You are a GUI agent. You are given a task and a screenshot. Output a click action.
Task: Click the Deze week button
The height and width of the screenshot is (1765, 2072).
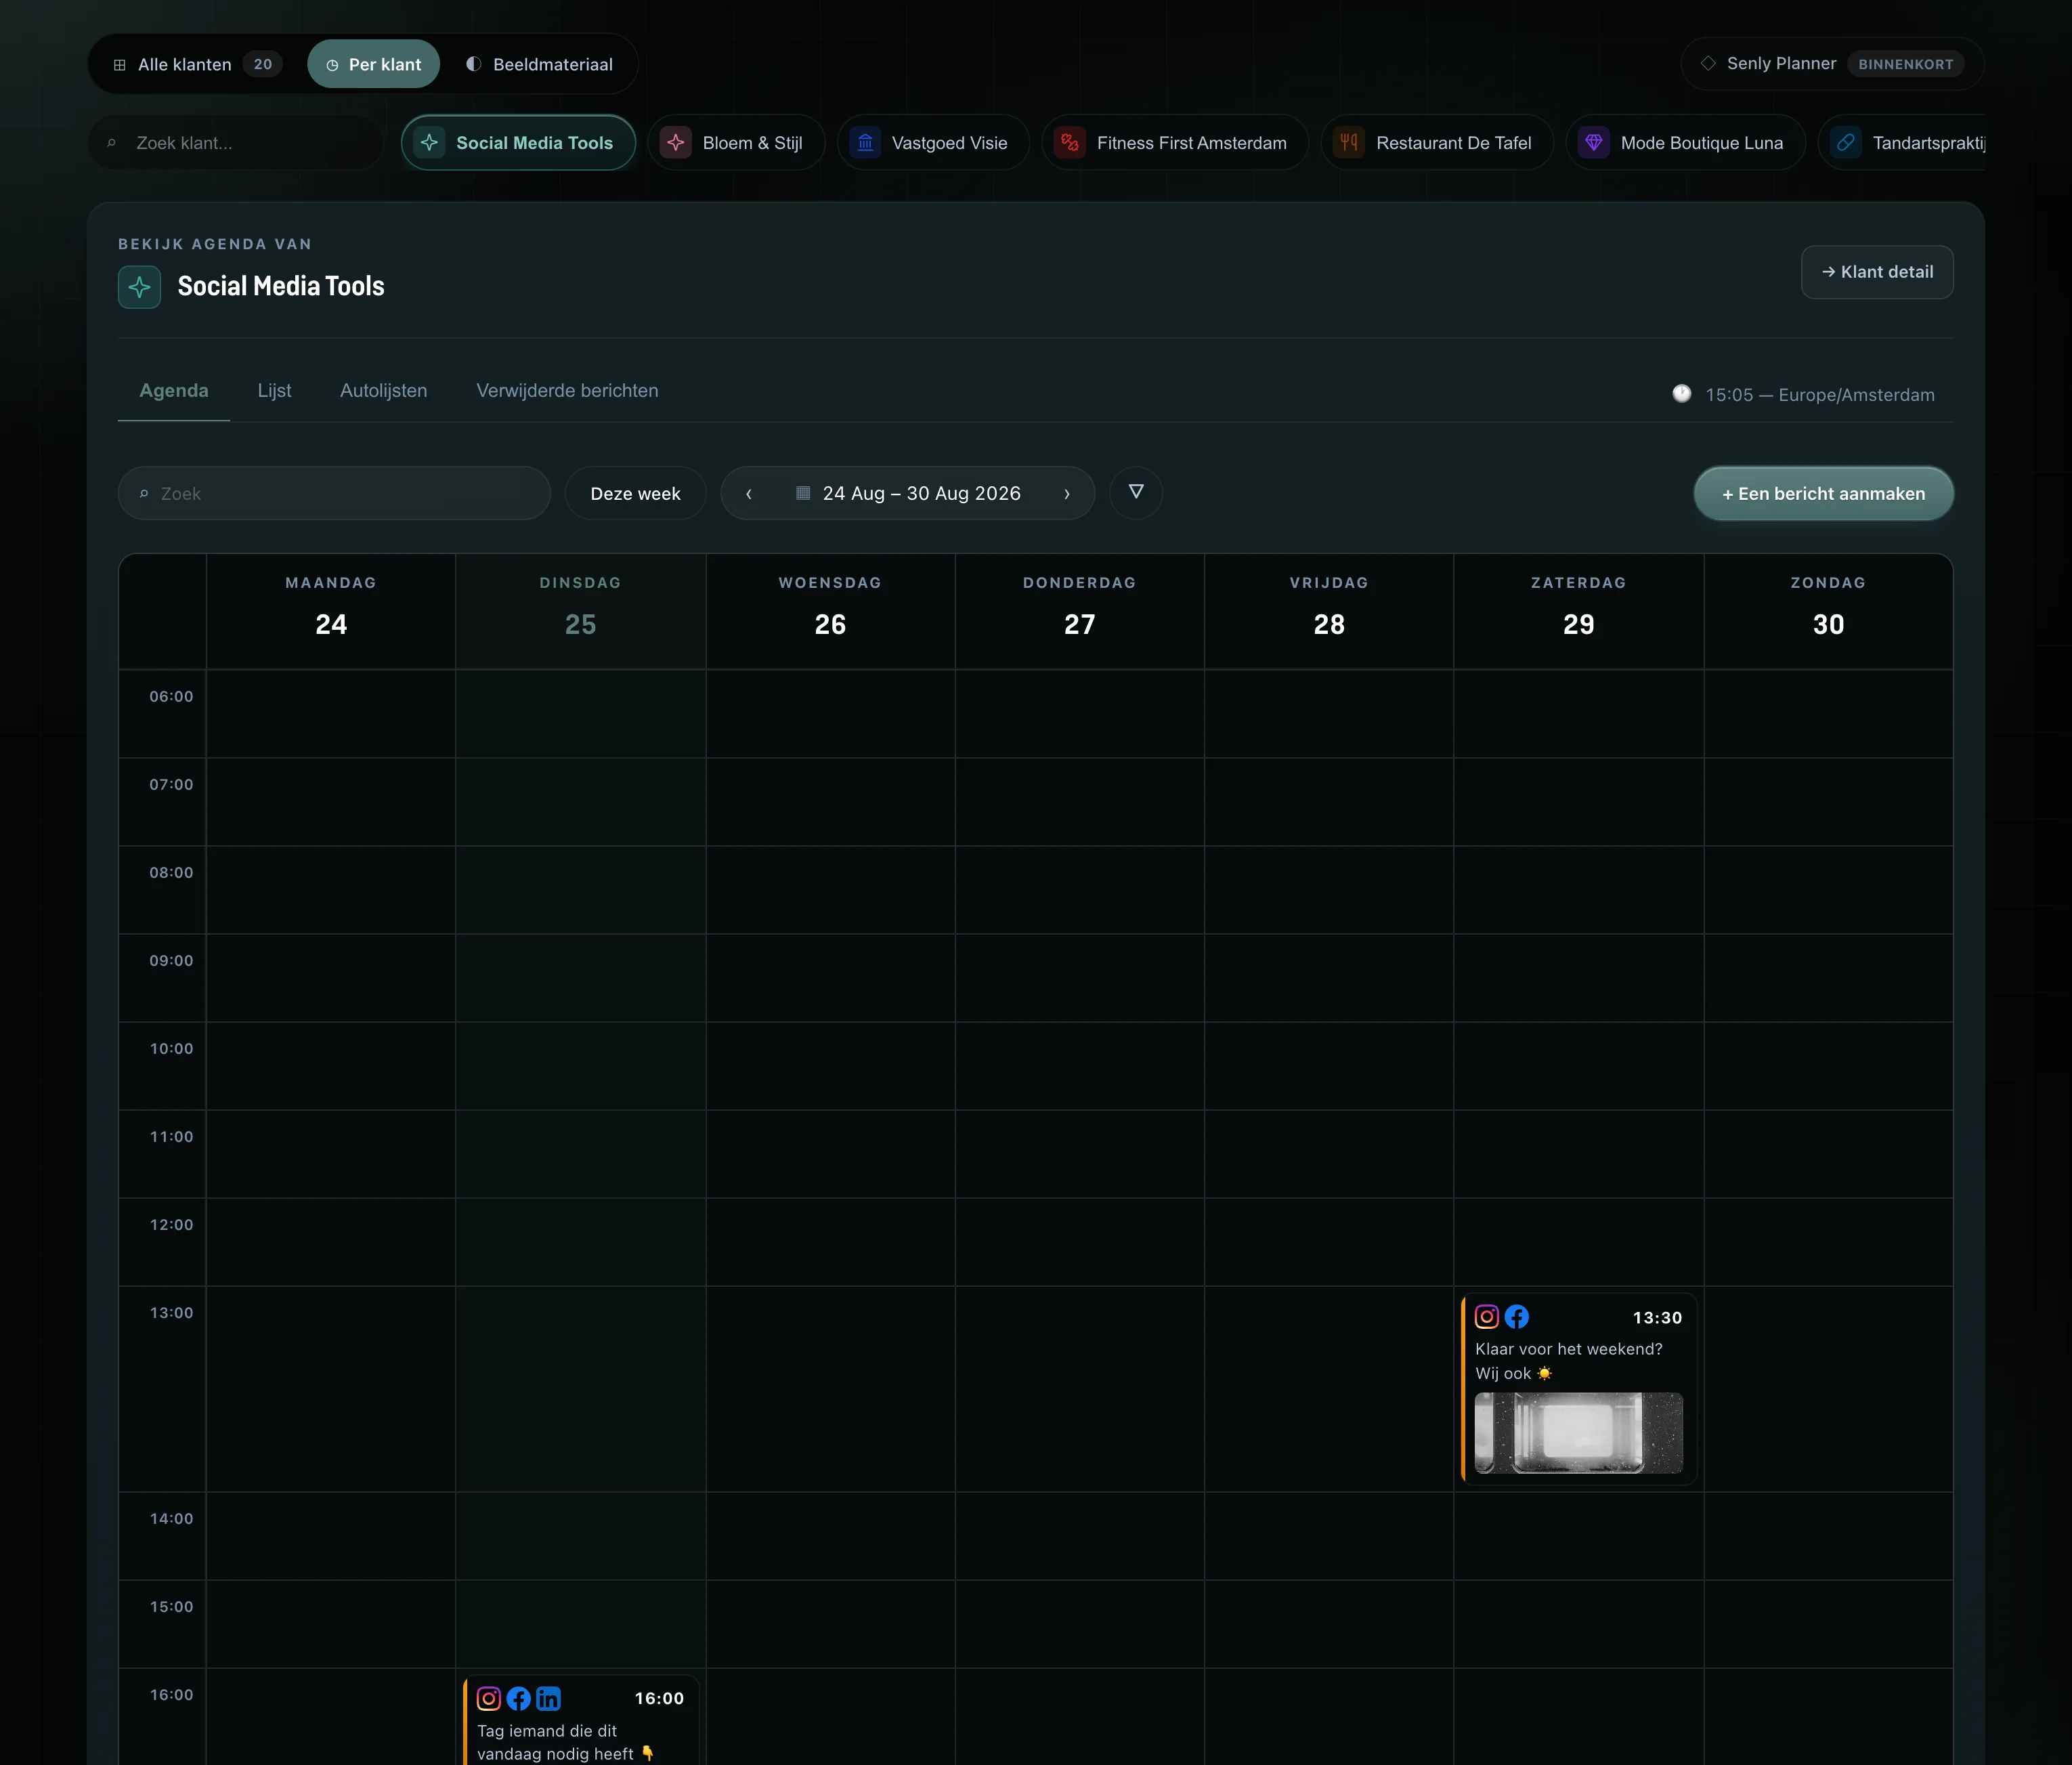tap(636, 493)
